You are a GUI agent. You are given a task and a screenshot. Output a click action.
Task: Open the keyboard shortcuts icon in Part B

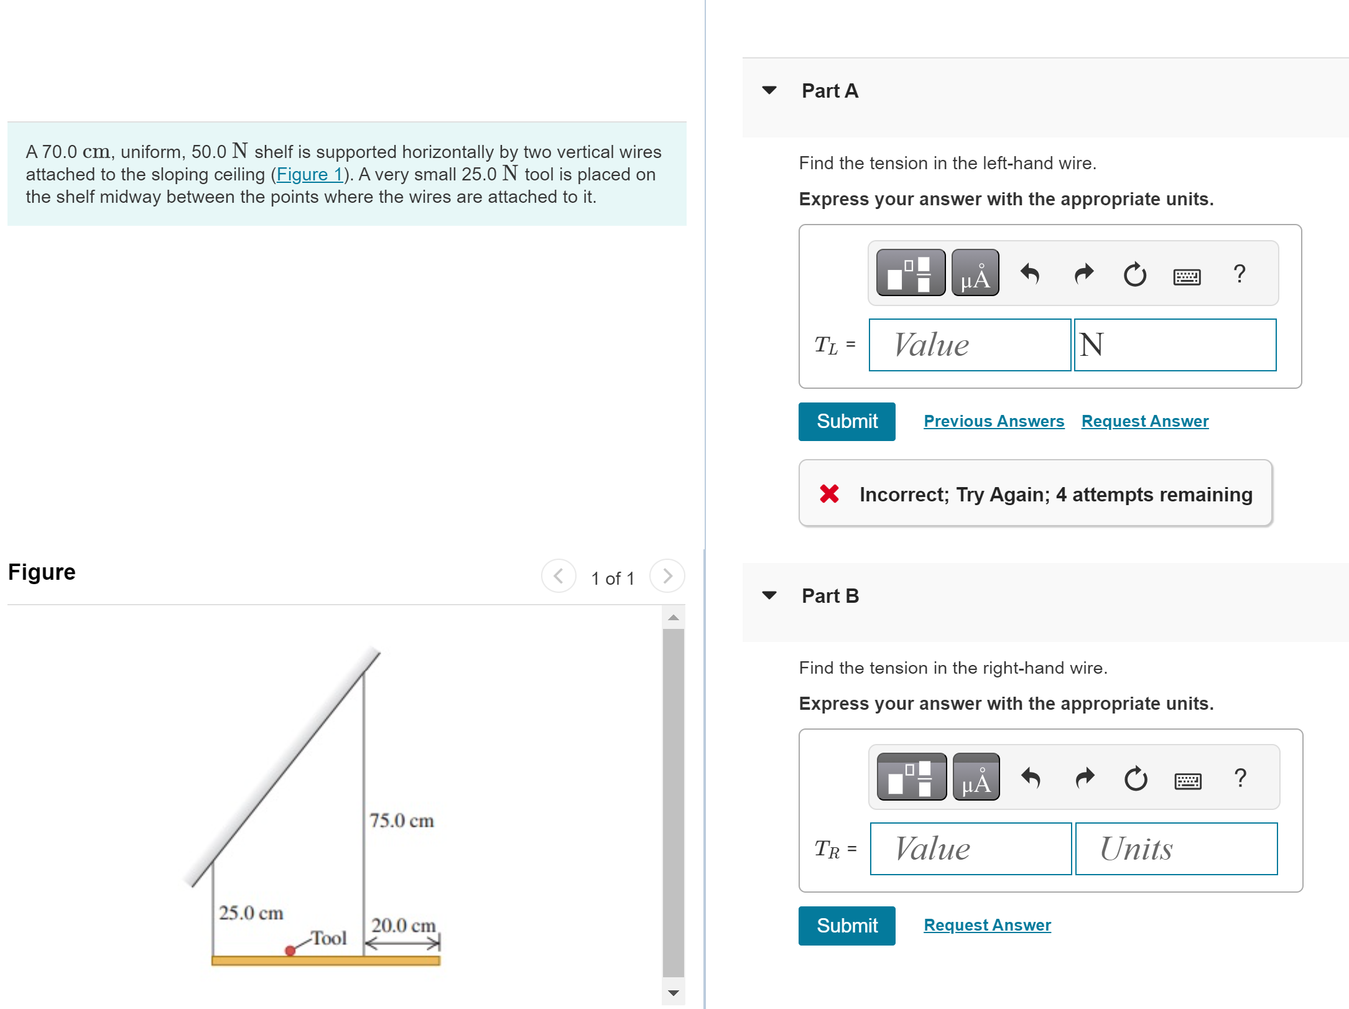pyautogui.click(x=1188, y=780)
